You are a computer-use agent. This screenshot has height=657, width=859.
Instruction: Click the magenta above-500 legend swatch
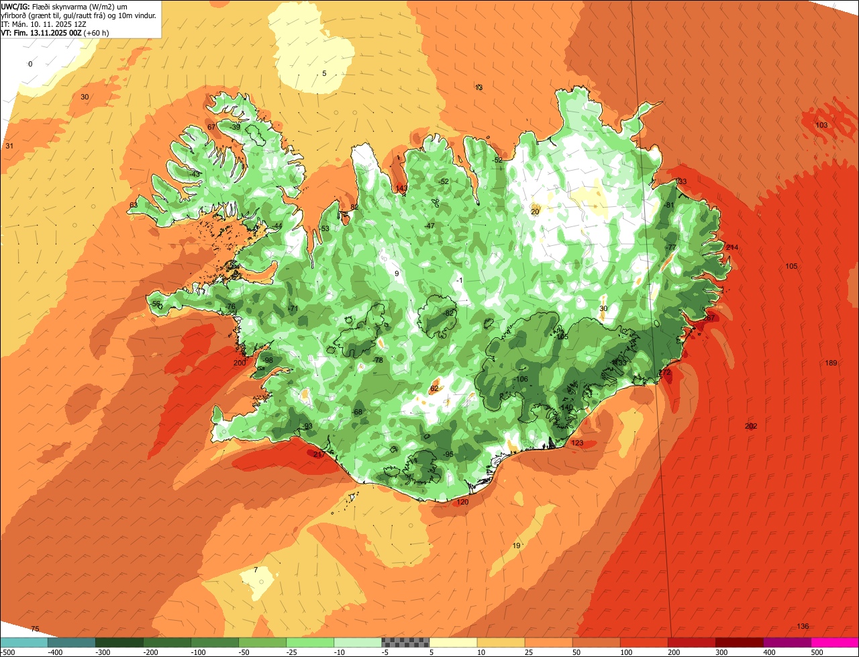pyautogui.click(x=834, y=642)
